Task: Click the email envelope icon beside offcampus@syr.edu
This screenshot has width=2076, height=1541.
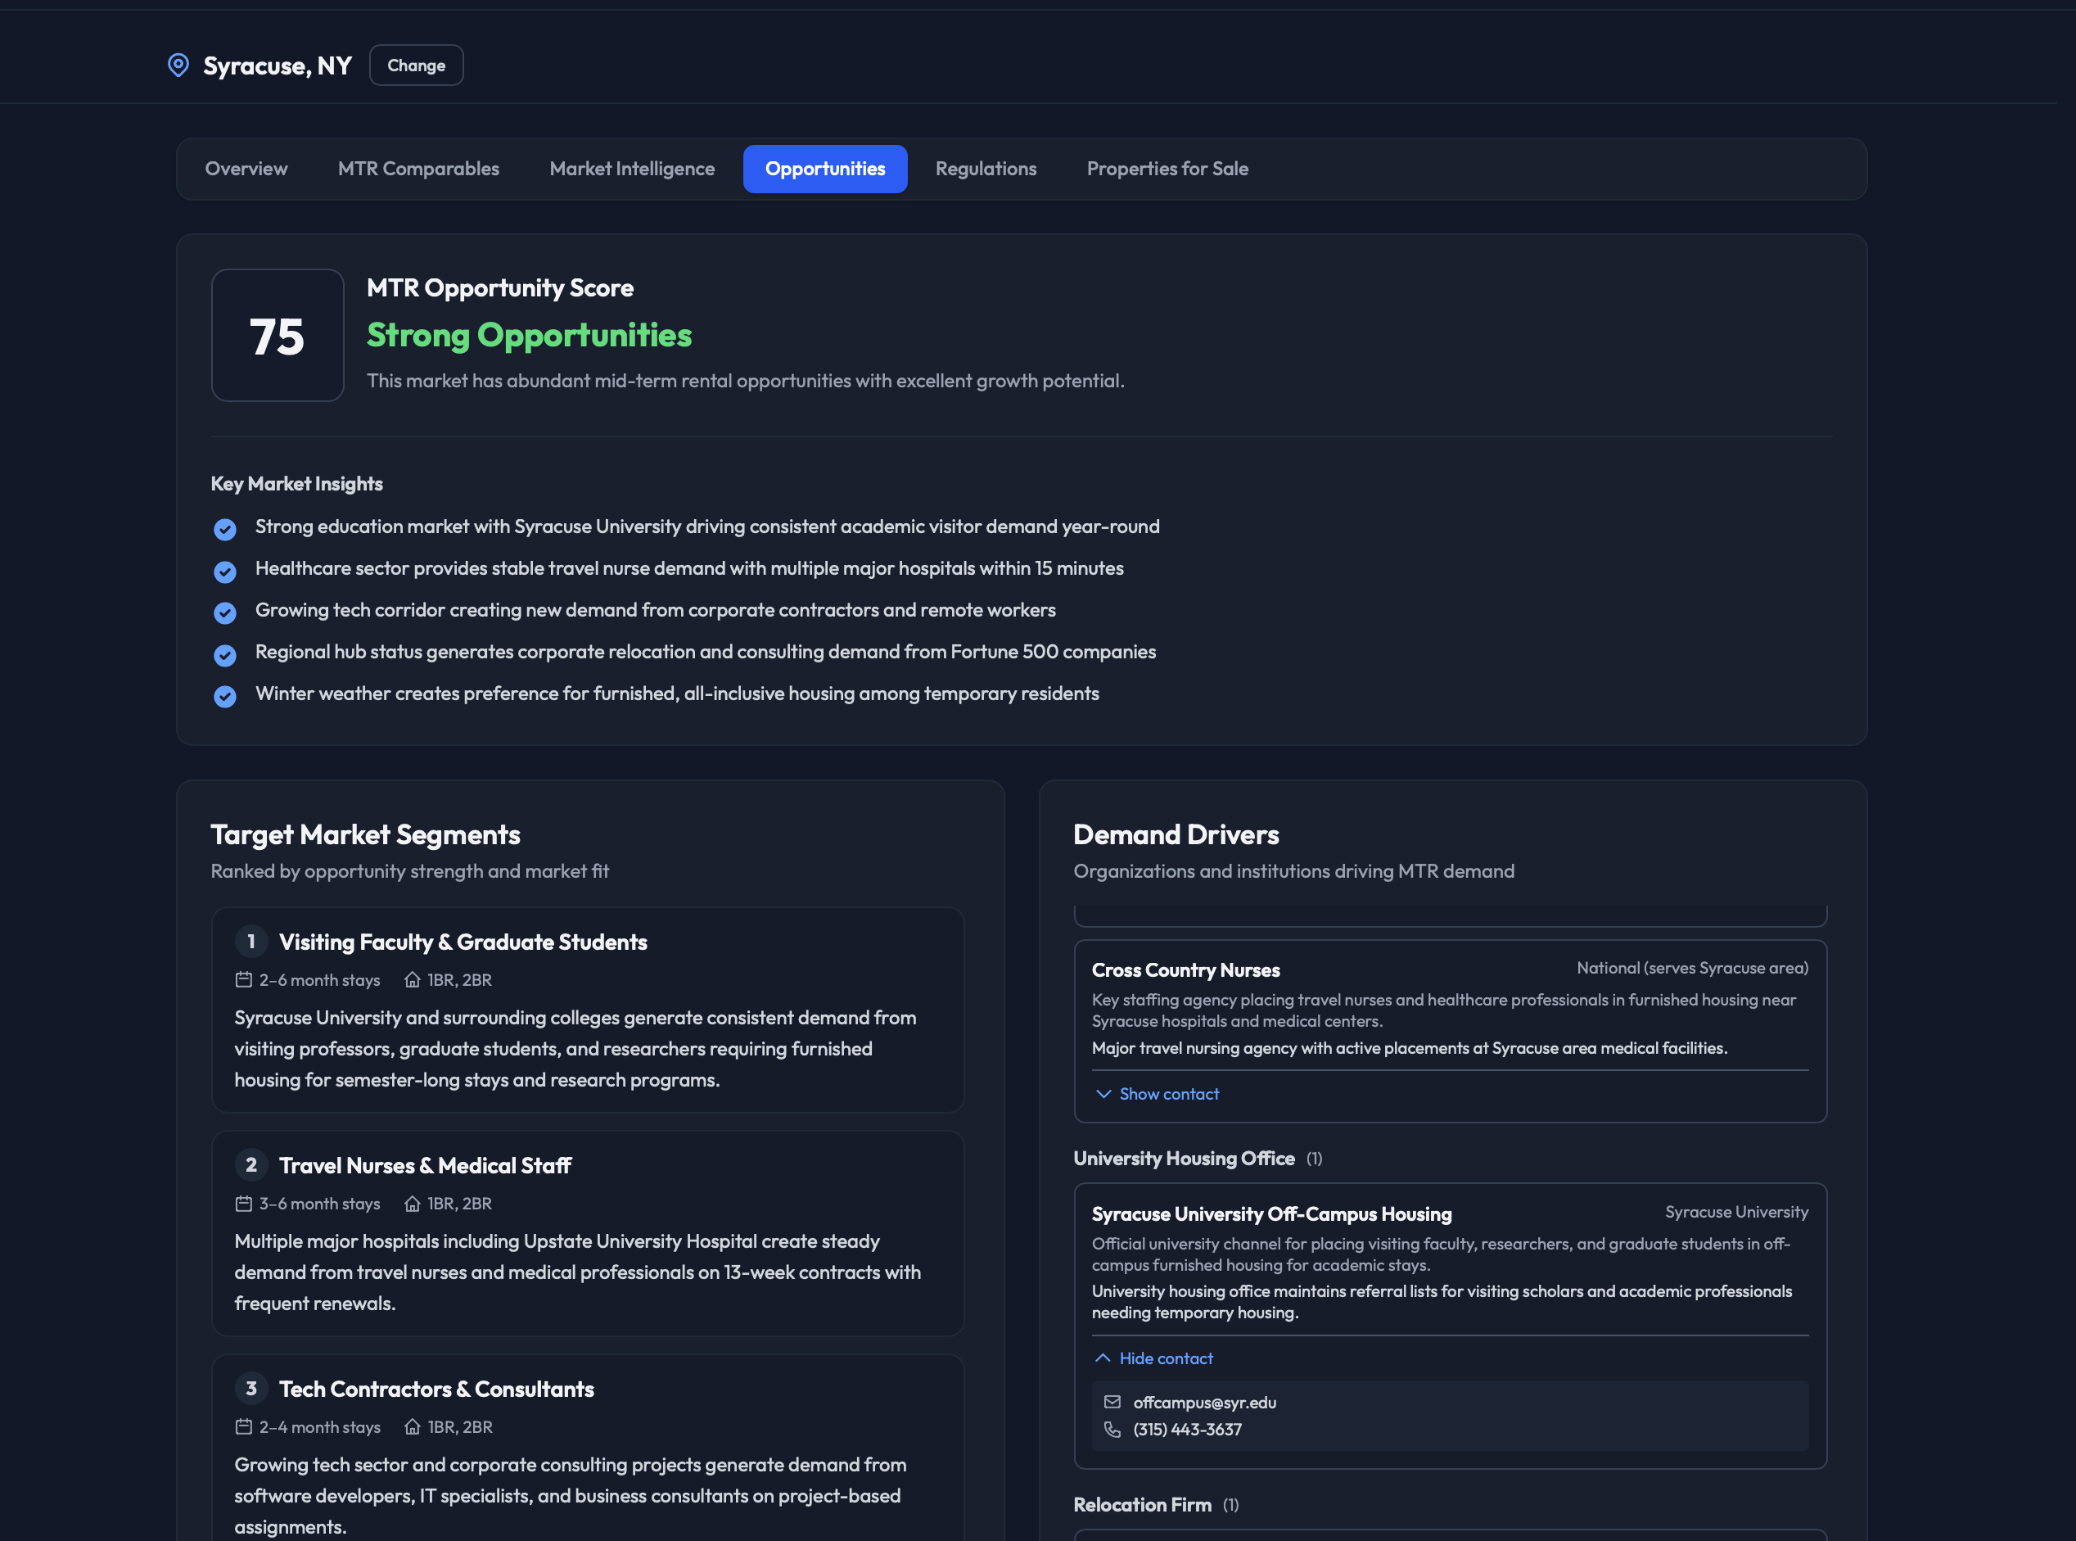Action: click(x=1112, y=1402)
